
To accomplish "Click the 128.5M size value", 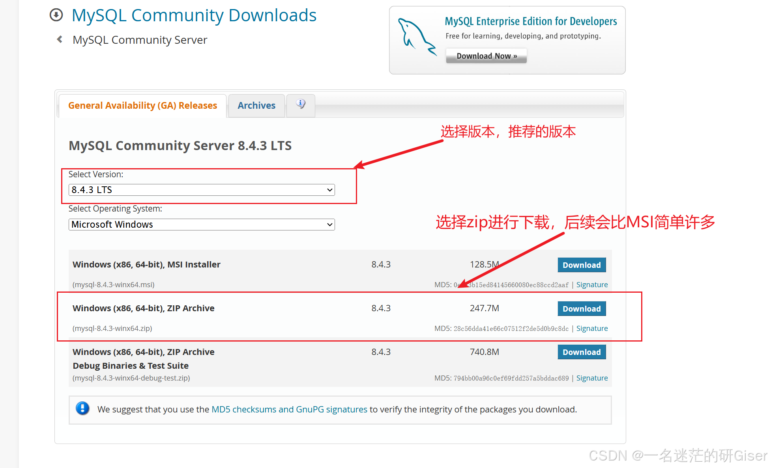I will [x=485, y=264].
